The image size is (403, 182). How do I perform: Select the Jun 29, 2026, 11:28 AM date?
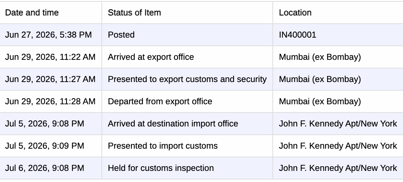50,101
